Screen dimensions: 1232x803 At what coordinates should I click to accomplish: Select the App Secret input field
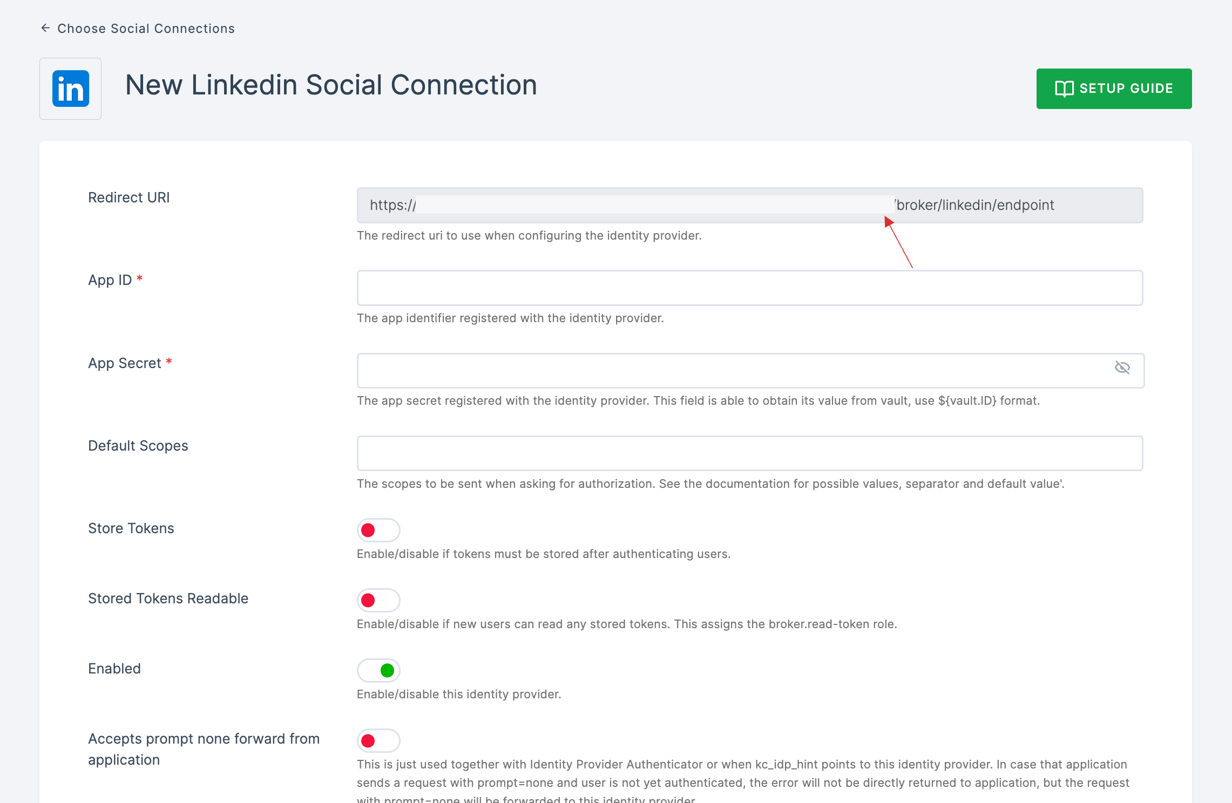click(x=750, y=370)
